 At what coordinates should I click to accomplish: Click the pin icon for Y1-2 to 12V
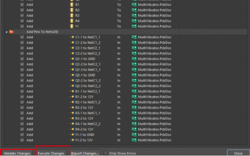[72, 140]
